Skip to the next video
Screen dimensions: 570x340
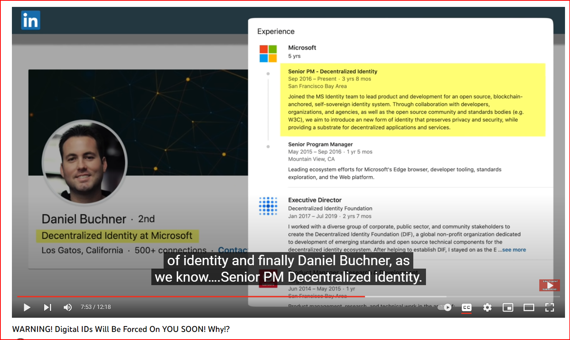(x=47, y=307)
